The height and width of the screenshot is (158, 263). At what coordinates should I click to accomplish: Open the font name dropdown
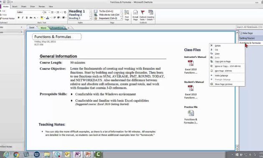[43, 12]
